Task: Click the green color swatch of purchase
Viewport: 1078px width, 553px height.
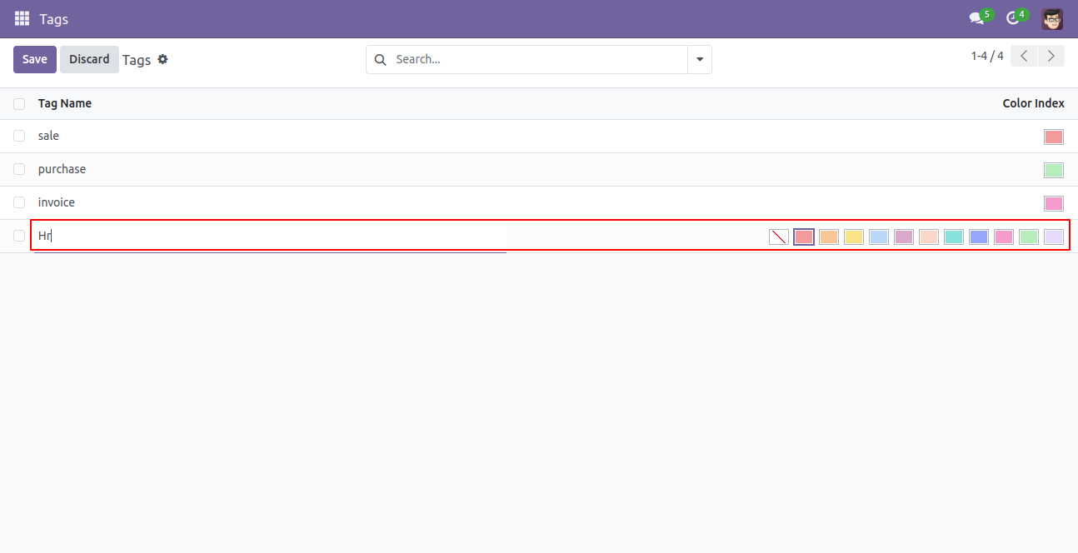Action: 1054,170
